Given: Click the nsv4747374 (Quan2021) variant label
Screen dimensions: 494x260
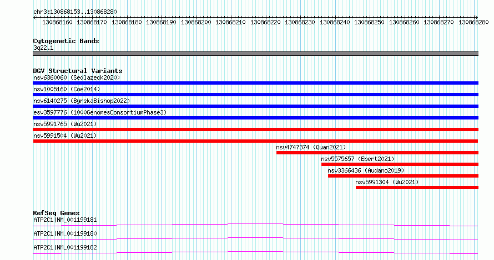Looking at the screenshot, I should [311, 147].
